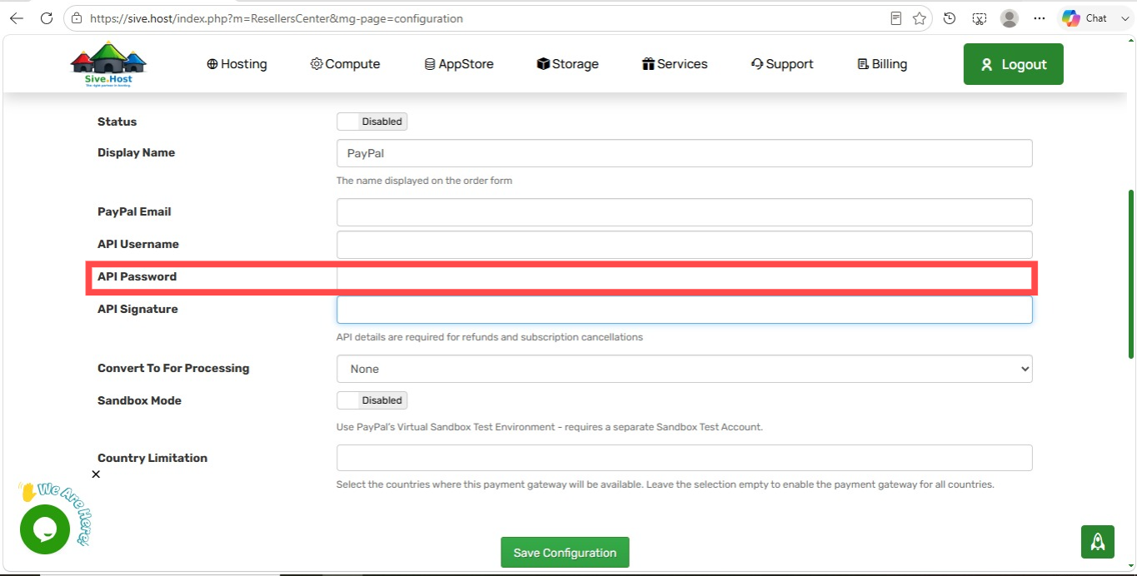Click the PayPal Sandbox Test Environment help text

(x=550, y=427)
